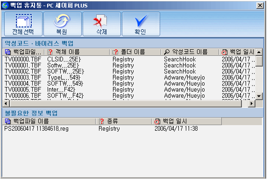The width and height of the screenshot is (268, 180).
Task: Click the 전체 선택 (Select All) toolbar button
Action: 23,24
